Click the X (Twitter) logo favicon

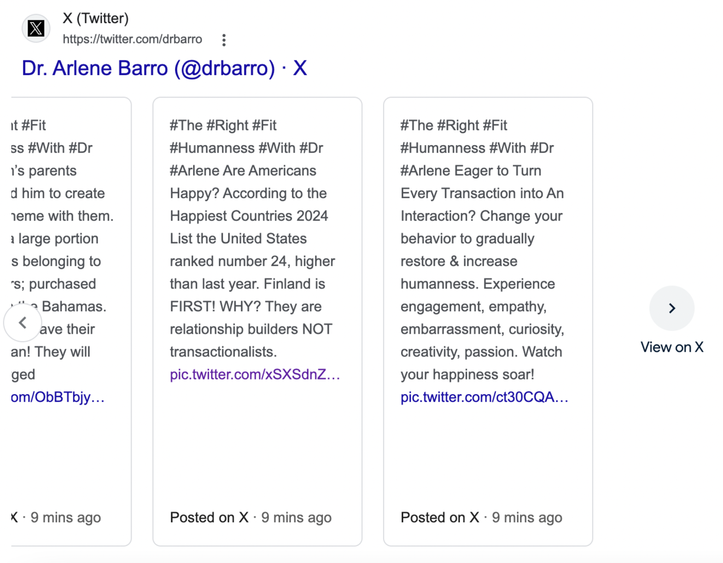36,28
